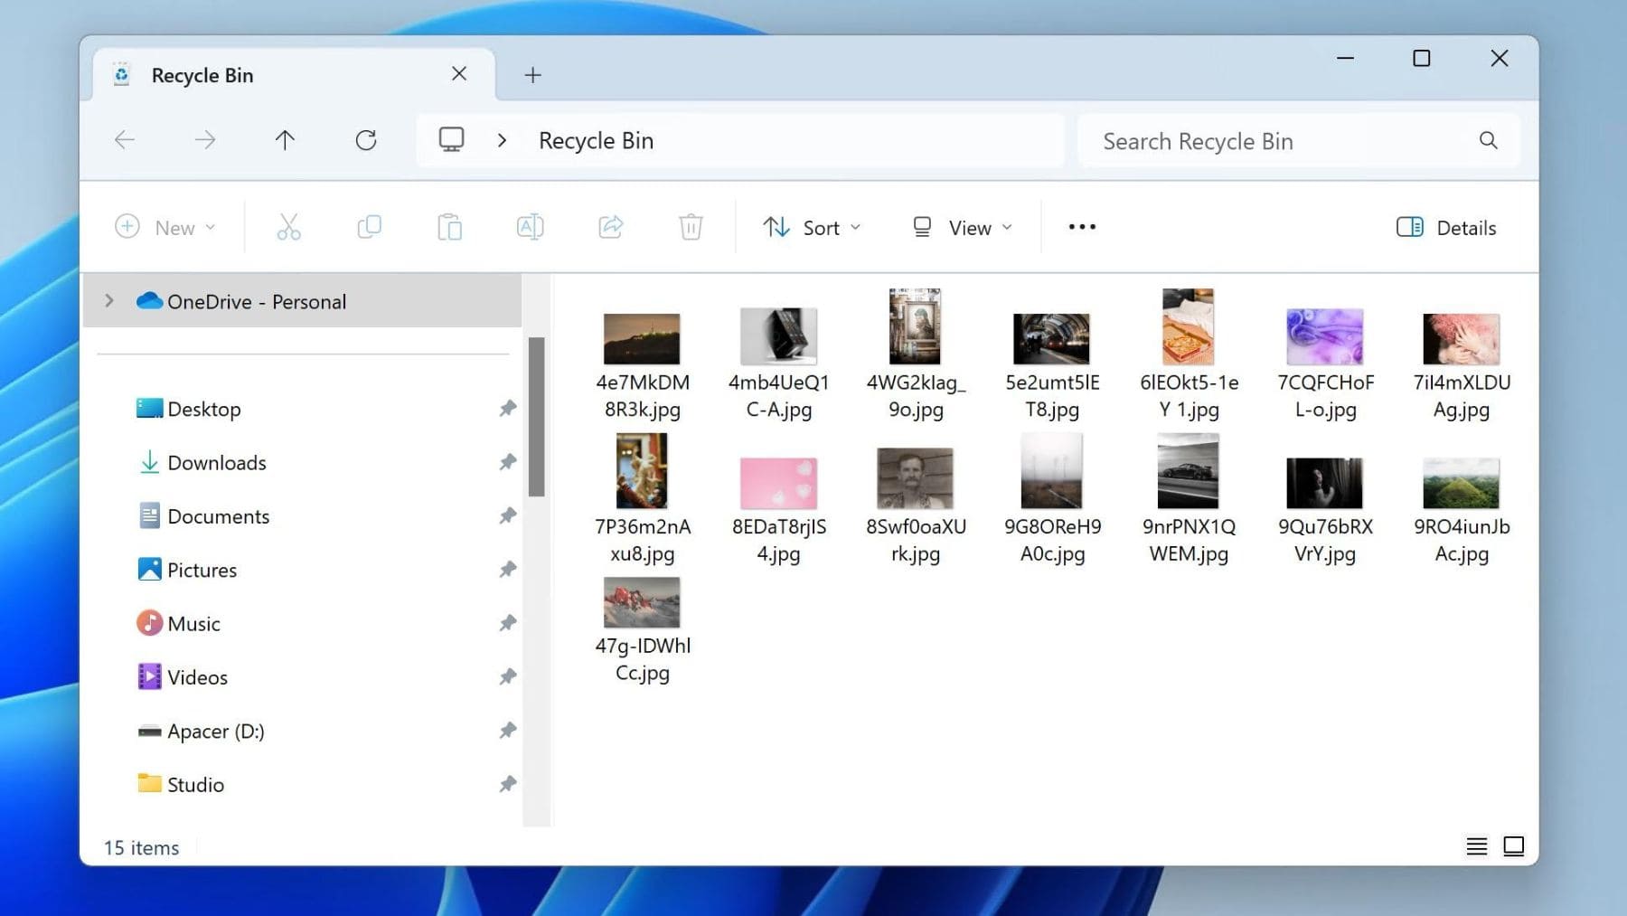
Task: Select file 9G8OReH9A0c.jpg
Action: (x=1051, y=499)
